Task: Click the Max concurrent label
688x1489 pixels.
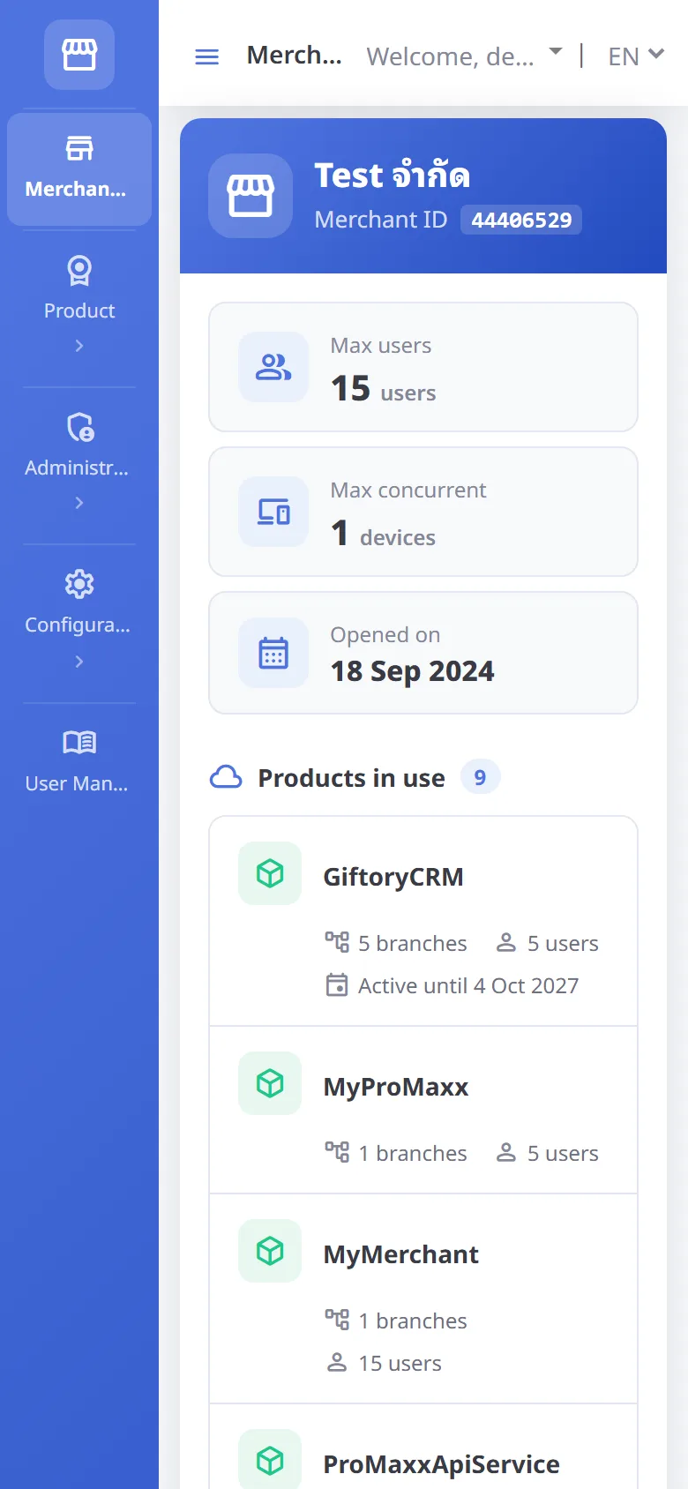Action: click(408, 490)
